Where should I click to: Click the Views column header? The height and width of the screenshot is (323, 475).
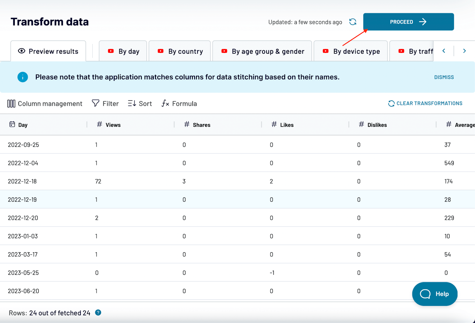point(113,125)
